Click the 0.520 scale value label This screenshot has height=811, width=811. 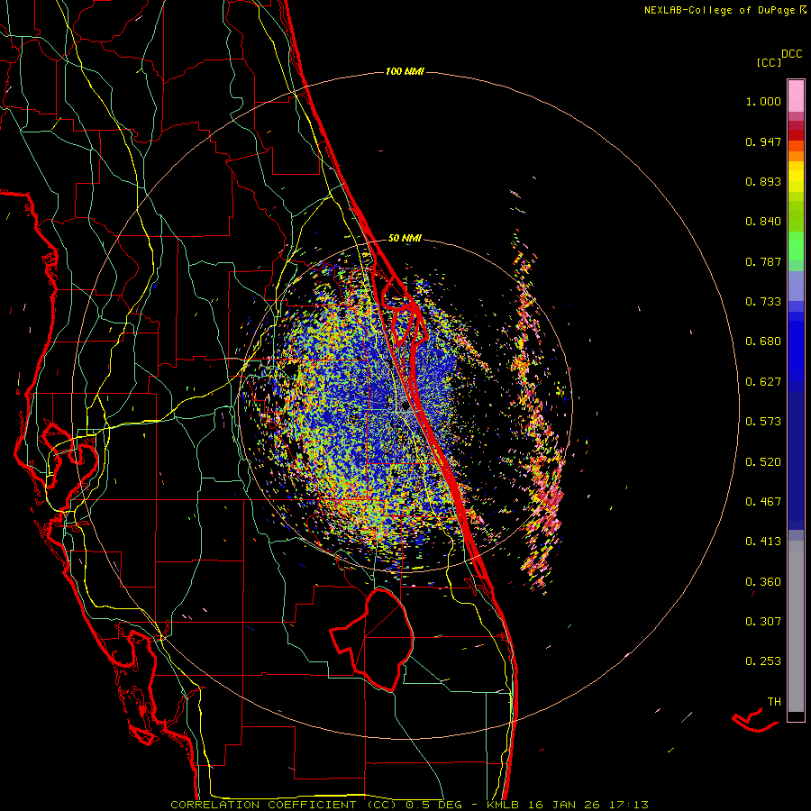tap(763, 462)
